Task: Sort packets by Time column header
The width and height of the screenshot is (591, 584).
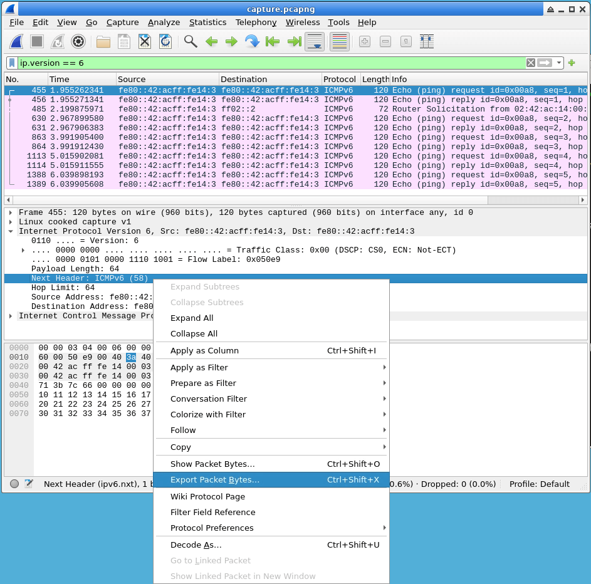Action: click(x=82, y=79)
